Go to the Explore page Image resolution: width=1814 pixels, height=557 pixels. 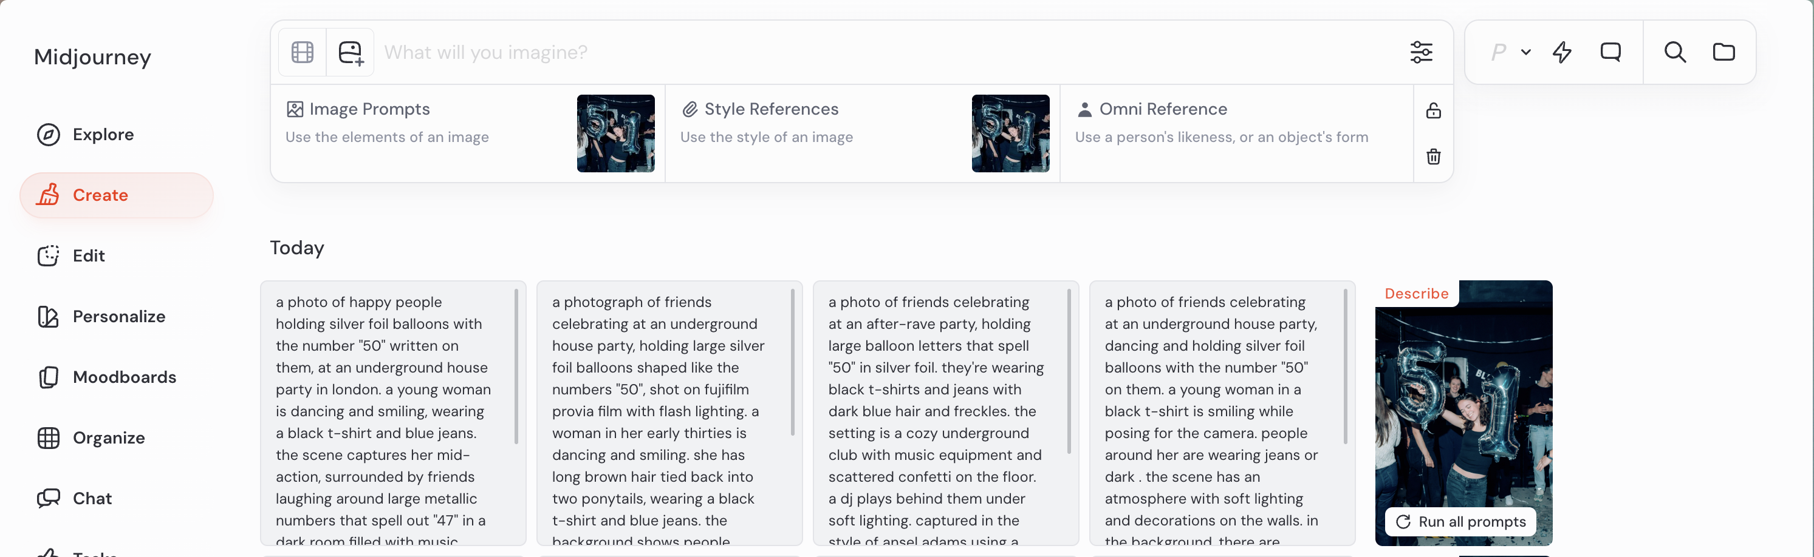coord(103,134)
